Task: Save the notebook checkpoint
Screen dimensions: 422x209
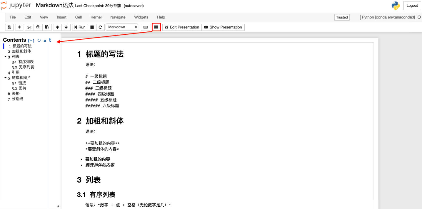Action: pyautogui.click(x=9, y=27)
